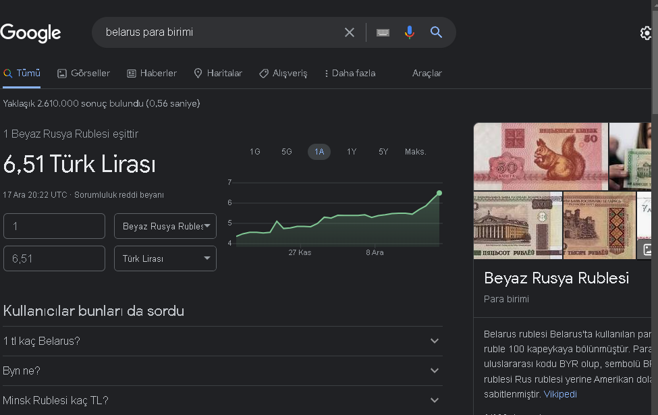Image resolution: width=658 pixels, height=415 pixels.
Task: Switch to Görseller tab
Action: [x=84, y=73]
